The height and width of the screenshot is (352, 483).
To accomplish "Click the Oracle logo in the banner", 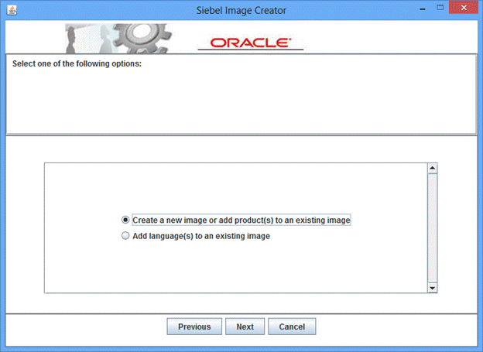I will pyautogui.click(x=251, y=43).
